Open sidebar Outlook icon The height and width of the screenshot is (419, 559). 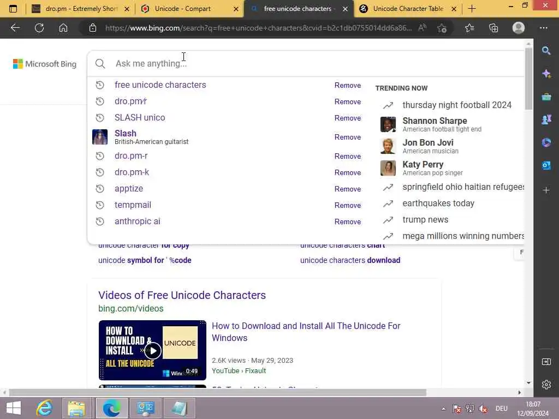coord(546,166)
